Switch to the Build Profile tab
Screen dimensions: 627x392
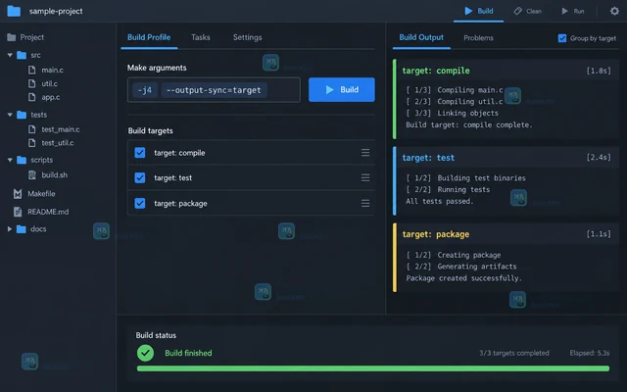pos(149,37)
